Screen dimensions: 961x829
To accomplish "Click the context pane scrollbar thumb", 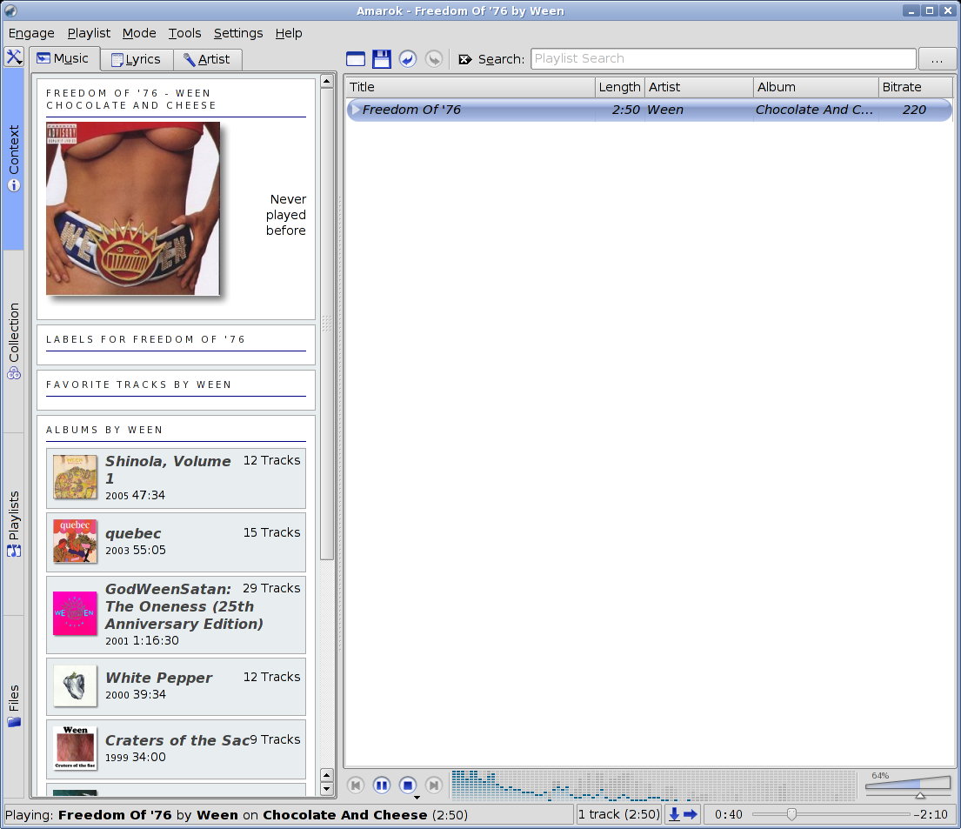I will 327,325.
